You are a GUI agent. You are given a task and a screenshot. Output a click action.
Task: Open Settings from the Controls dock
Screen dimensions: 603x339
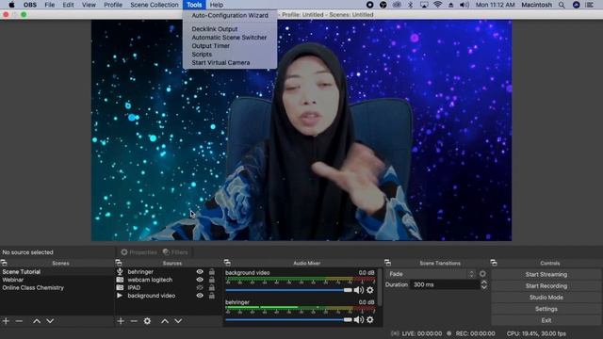pos(546,309)
